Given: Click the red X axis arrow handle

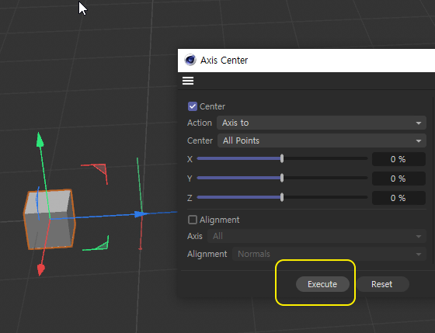Looking at the screenshot, I should (40, 270).
